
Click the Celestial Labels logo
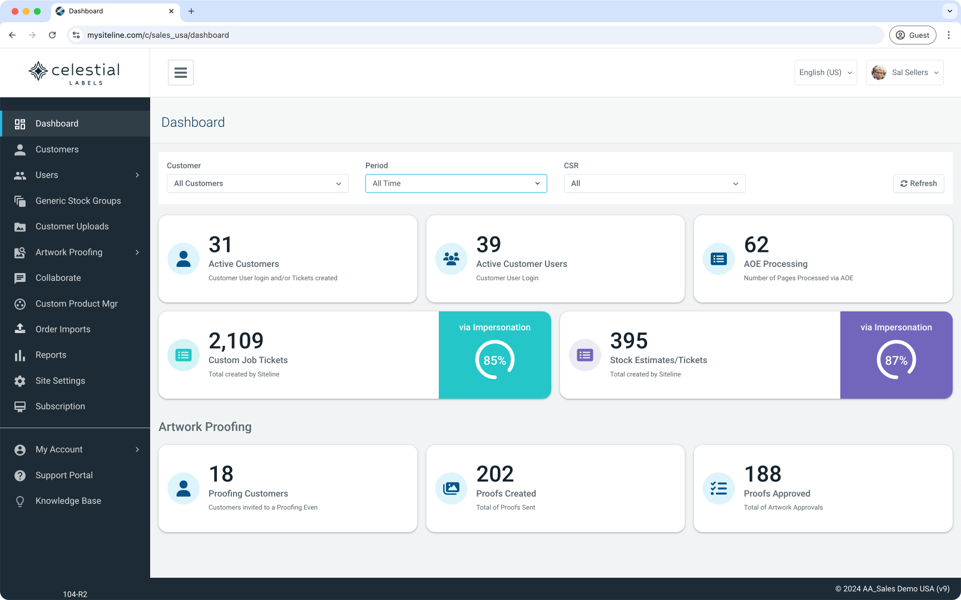pyautogui.click(x=75, y=73)
